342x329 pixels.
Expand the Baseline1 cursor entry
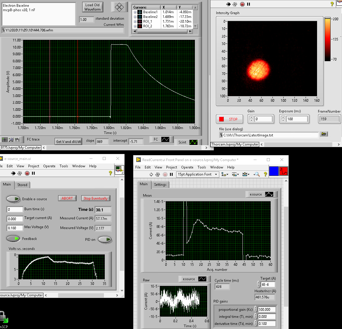click(x=135, y=12)
